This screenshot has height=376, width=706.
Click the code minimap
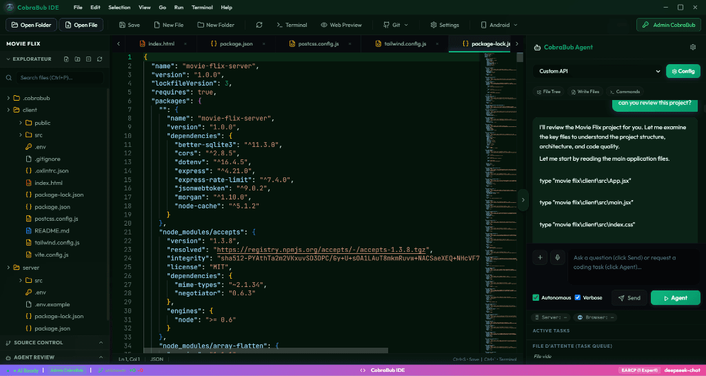[499, 203]
